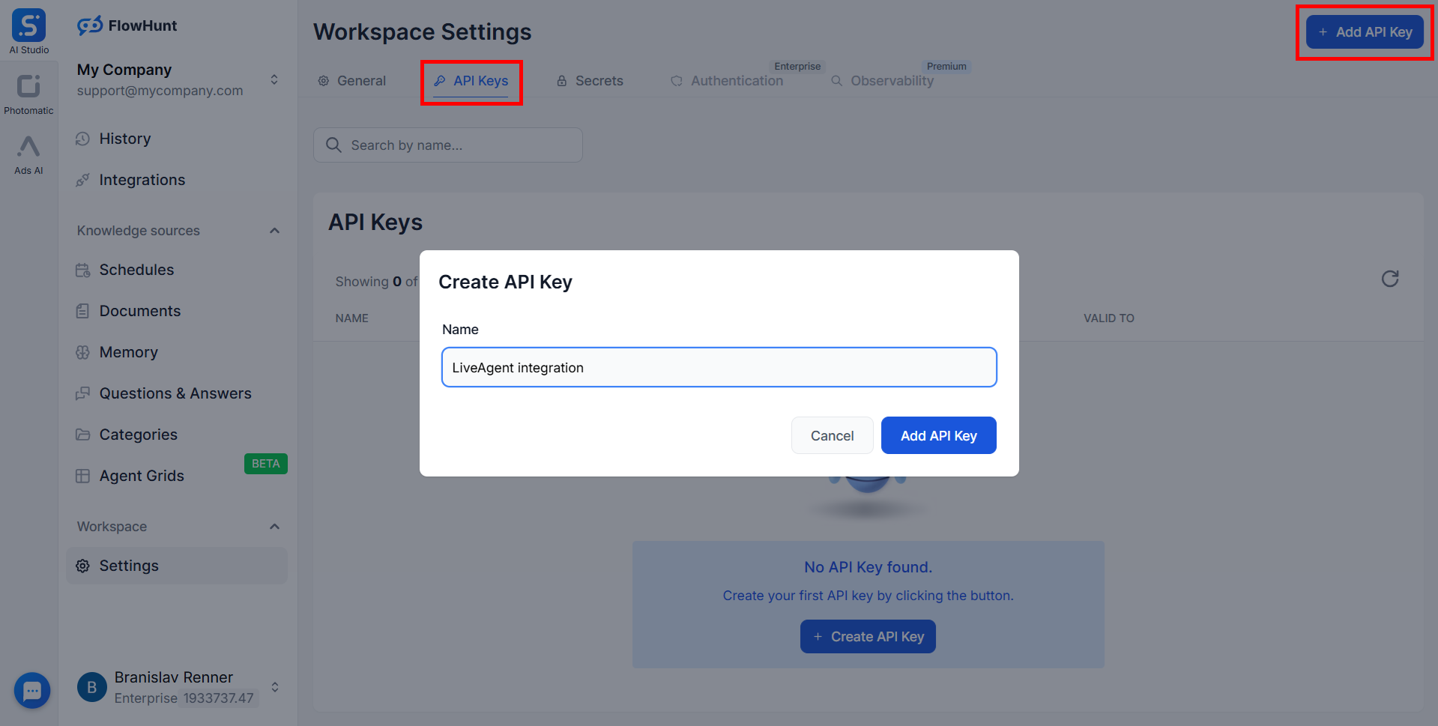
Task: Click the FlowHunt logo
Action: point(127,25)
